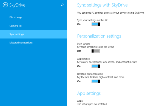
Task: Turn off Sync your settings on this PC
Action: coord(96,24)
